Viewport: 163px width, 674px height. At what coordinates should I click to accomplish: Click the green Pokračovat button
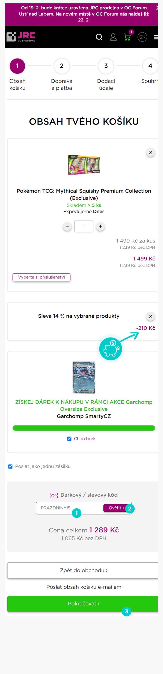[84, 604]
